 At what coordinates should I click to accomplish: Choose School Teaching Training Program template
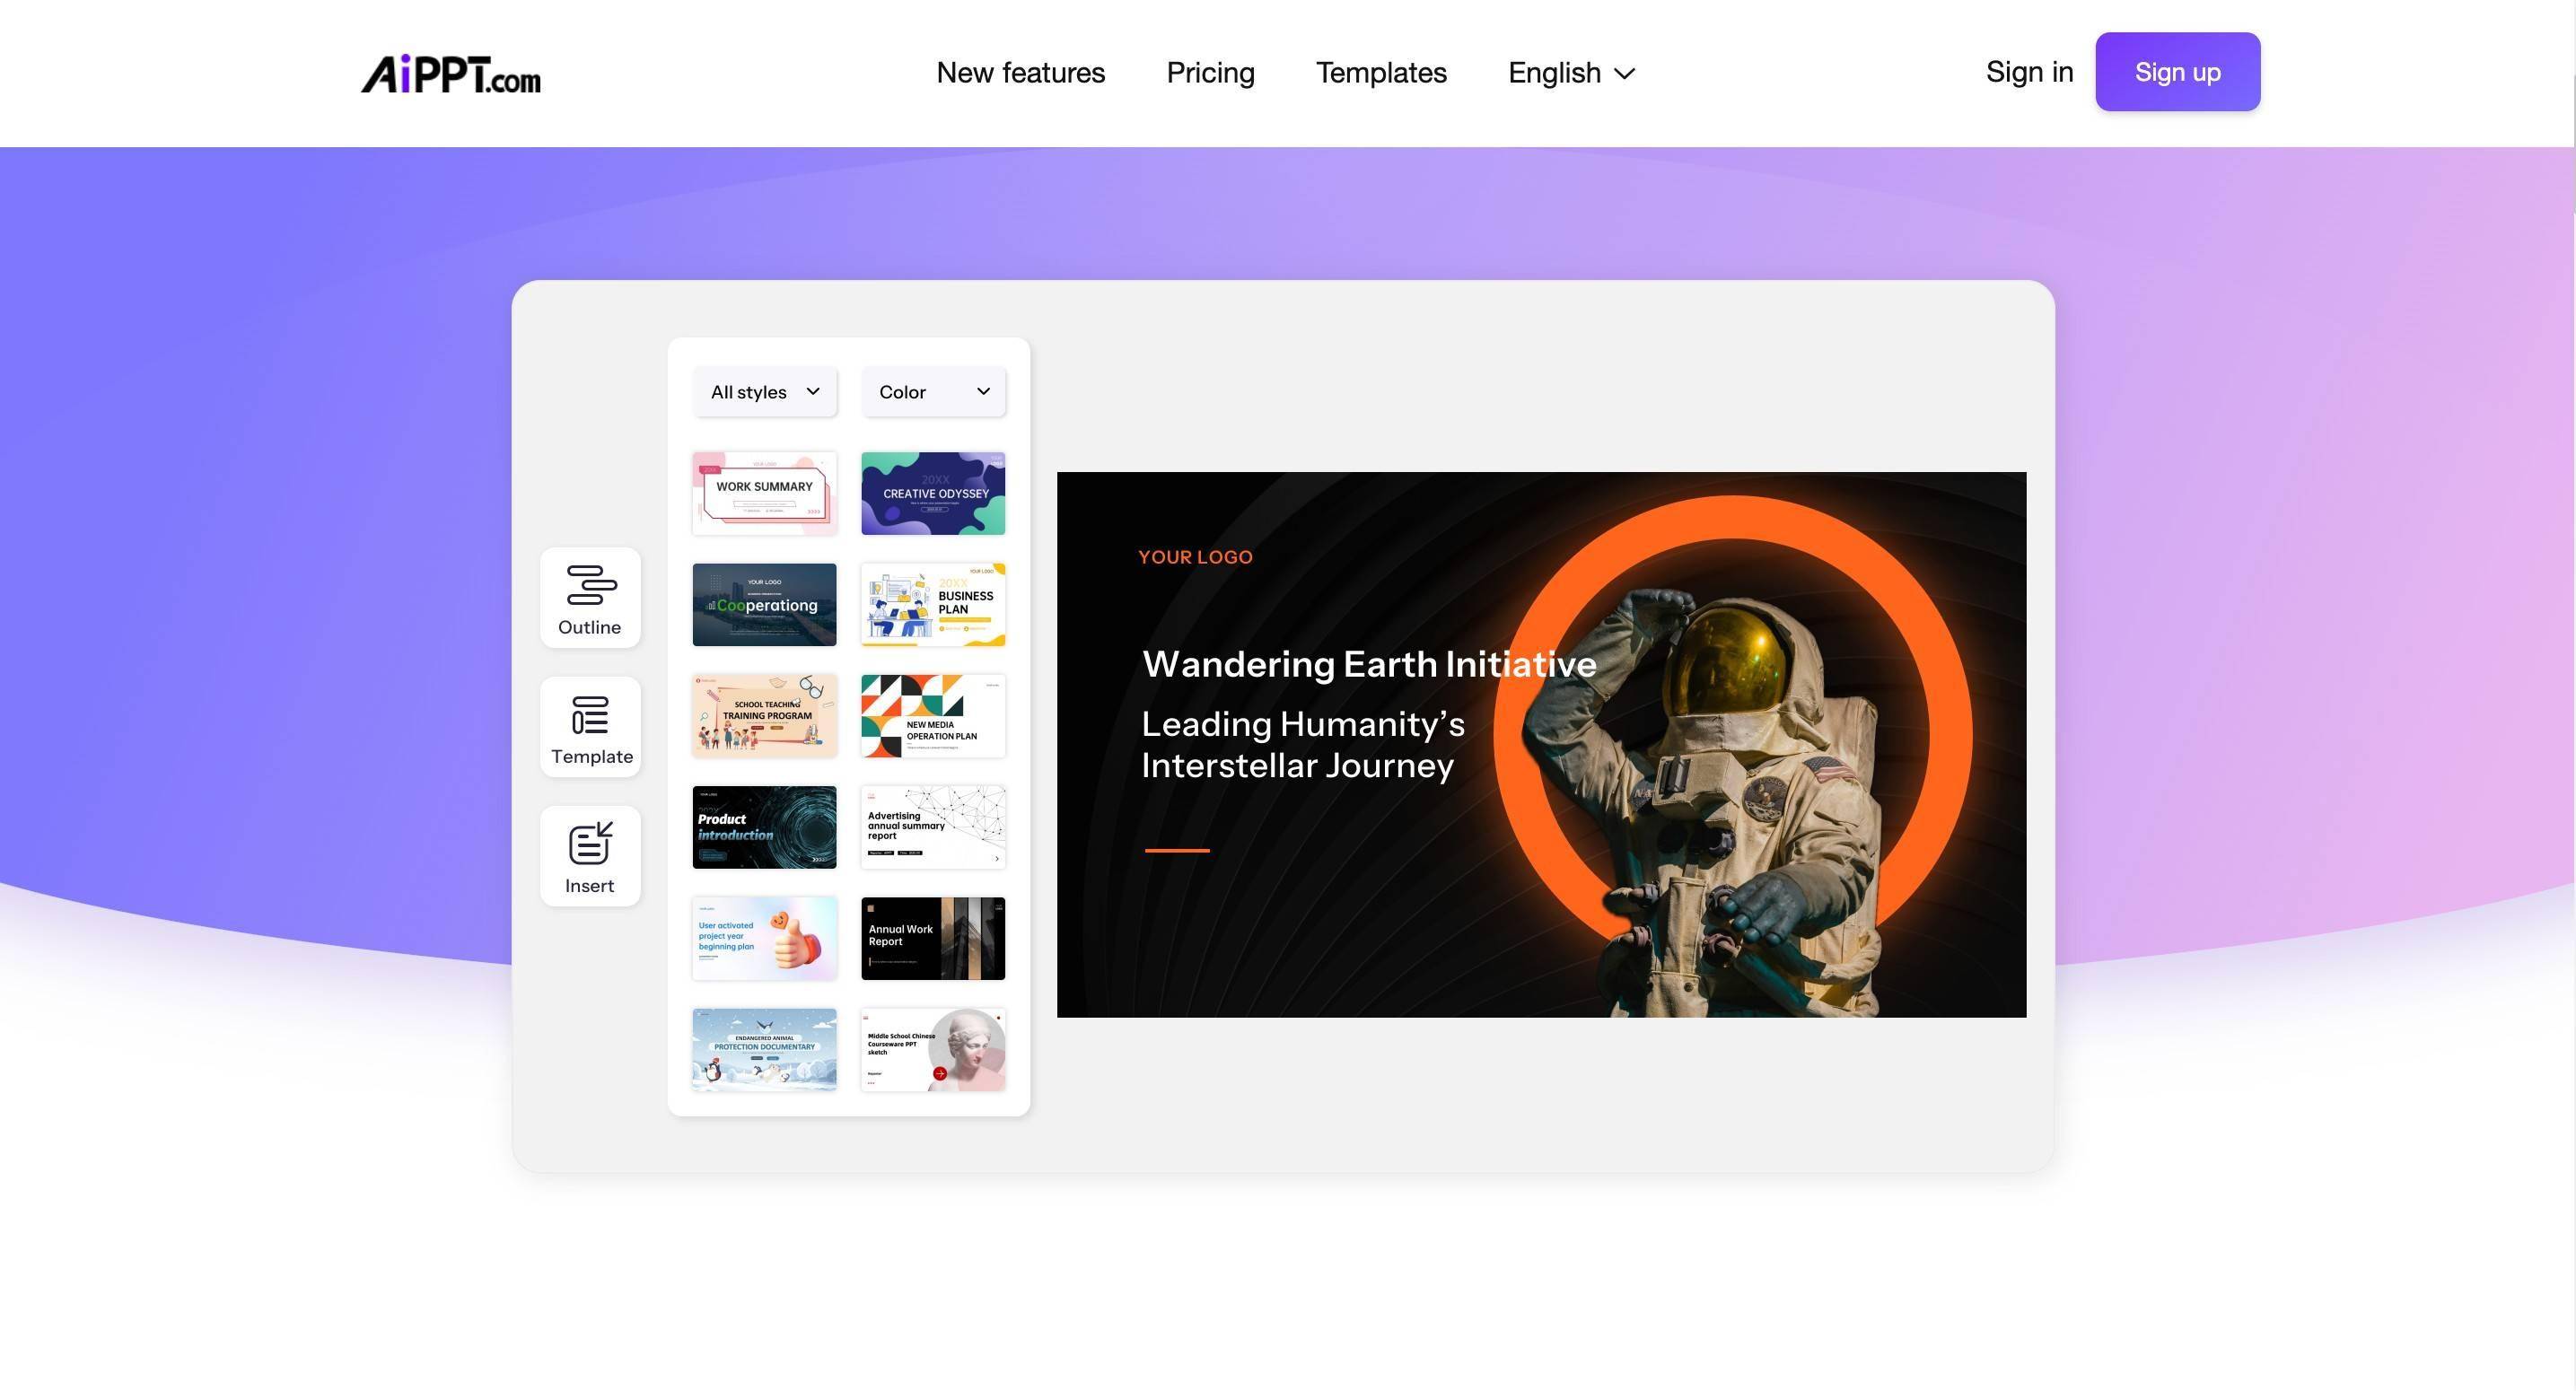coord(764,716)
